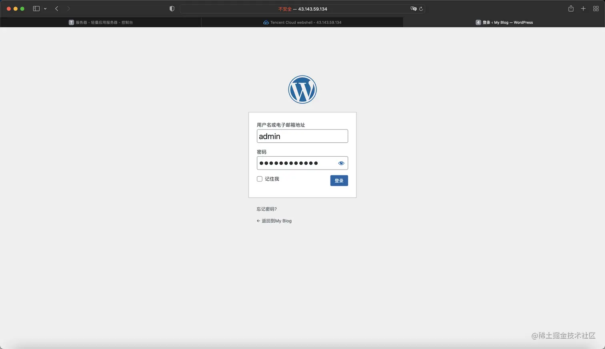Open the 忘记密码? link

pyautogui.click(x=266, y=209)
